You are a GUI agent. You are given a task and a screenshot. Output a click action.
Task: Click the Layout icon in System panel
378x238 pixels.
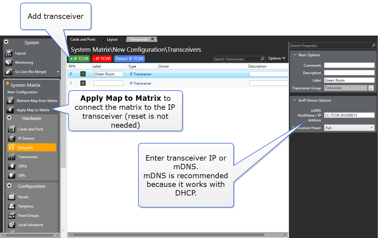click(9, 53)
